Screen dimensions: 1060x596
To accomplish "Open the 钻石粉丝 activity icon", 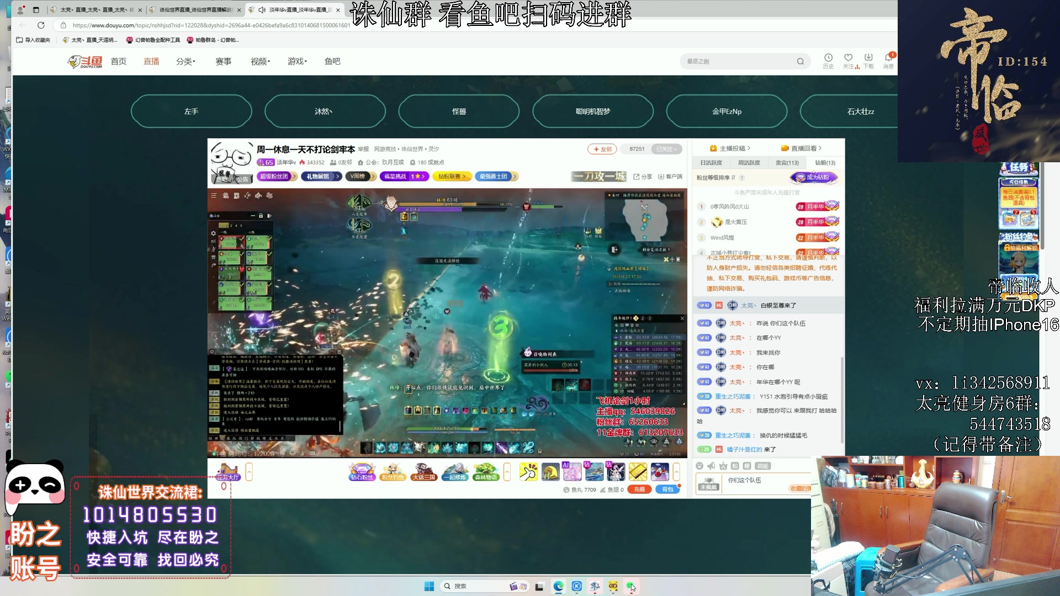I will [362, 472].
